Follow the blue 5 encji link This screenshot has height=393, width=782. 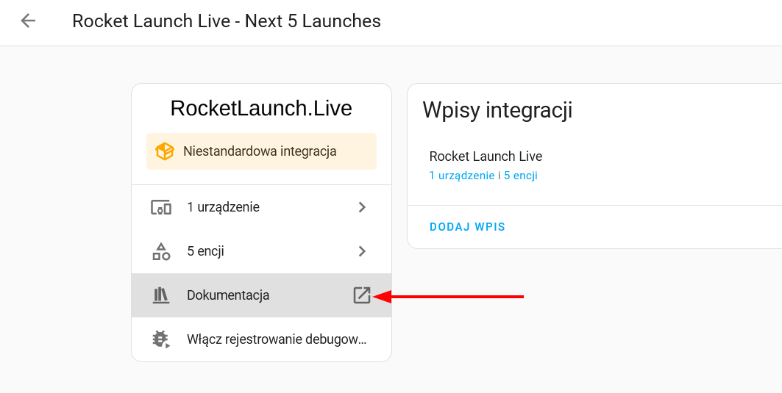(521, 176)
